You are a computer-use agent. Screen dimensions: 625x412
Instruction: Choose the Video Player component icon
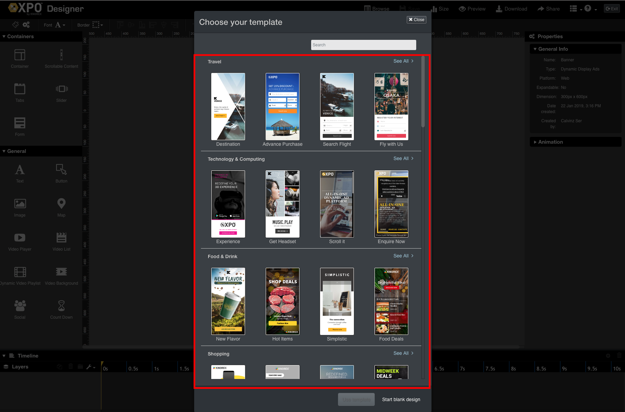[x=20, y=238]
